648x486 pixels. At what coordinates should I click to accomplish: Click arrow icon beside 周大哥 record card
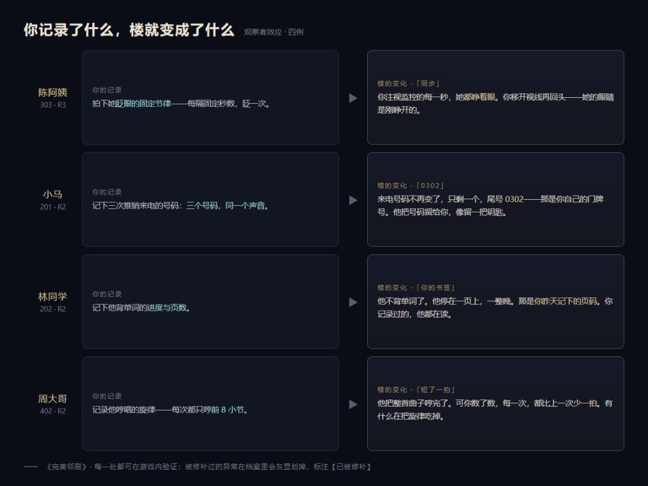point(353,404)
